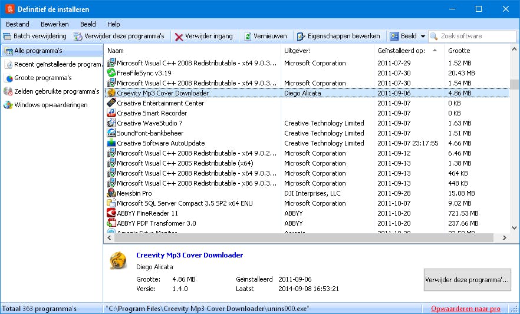This screenshot has width=520, height=314.
Task: Click the red X Verwijder ingang icon
Action: [x=179, y=37]
